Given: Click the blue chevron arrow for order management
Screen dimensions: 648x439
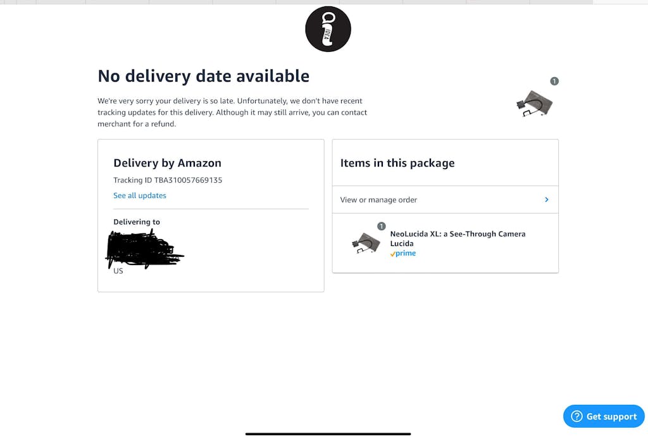Looking at the screenshot, I should (547, 200).
